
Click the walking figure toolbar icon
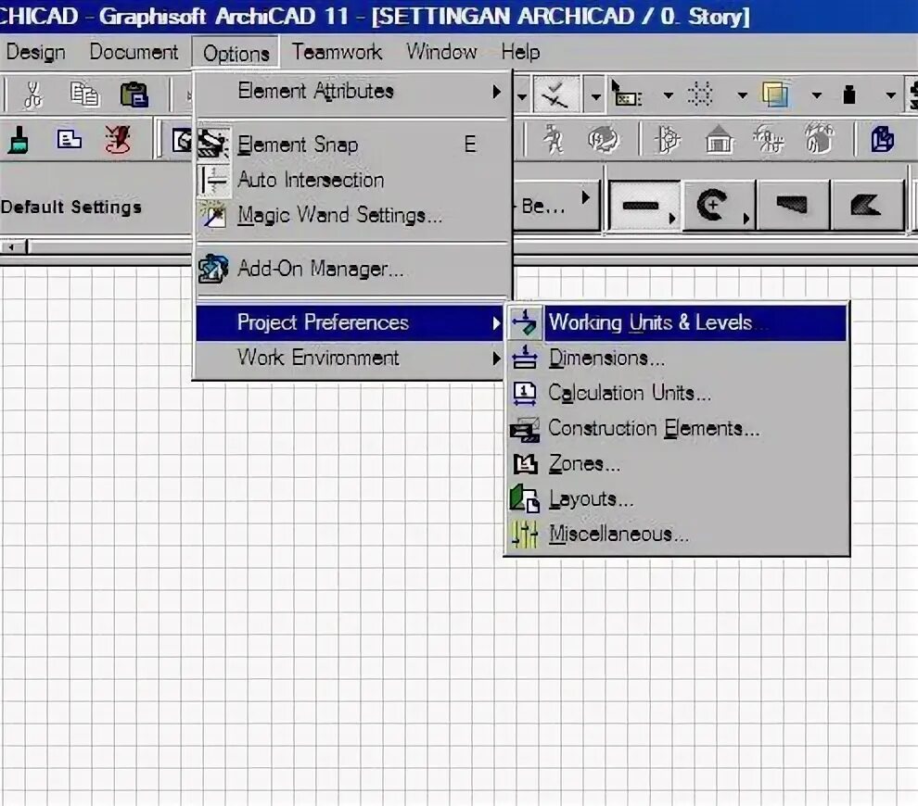coord(553,139)
